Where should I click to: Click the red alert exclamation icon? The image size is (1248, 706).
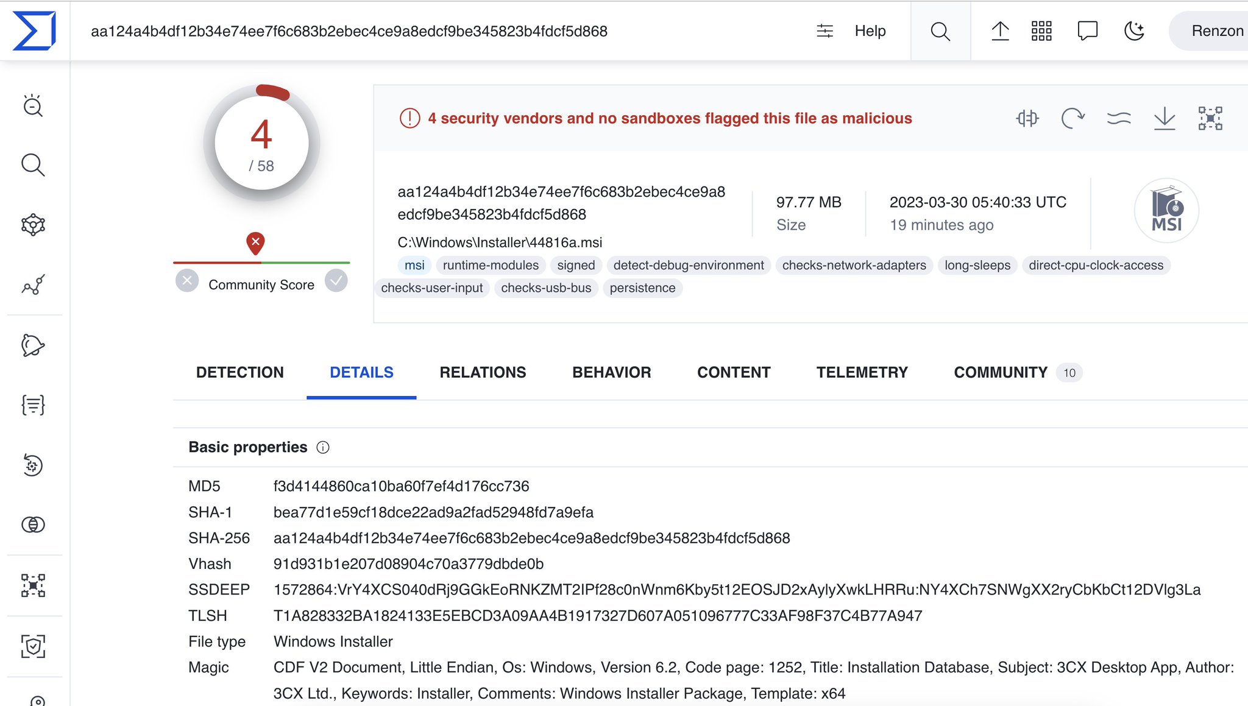coord(409,118)
